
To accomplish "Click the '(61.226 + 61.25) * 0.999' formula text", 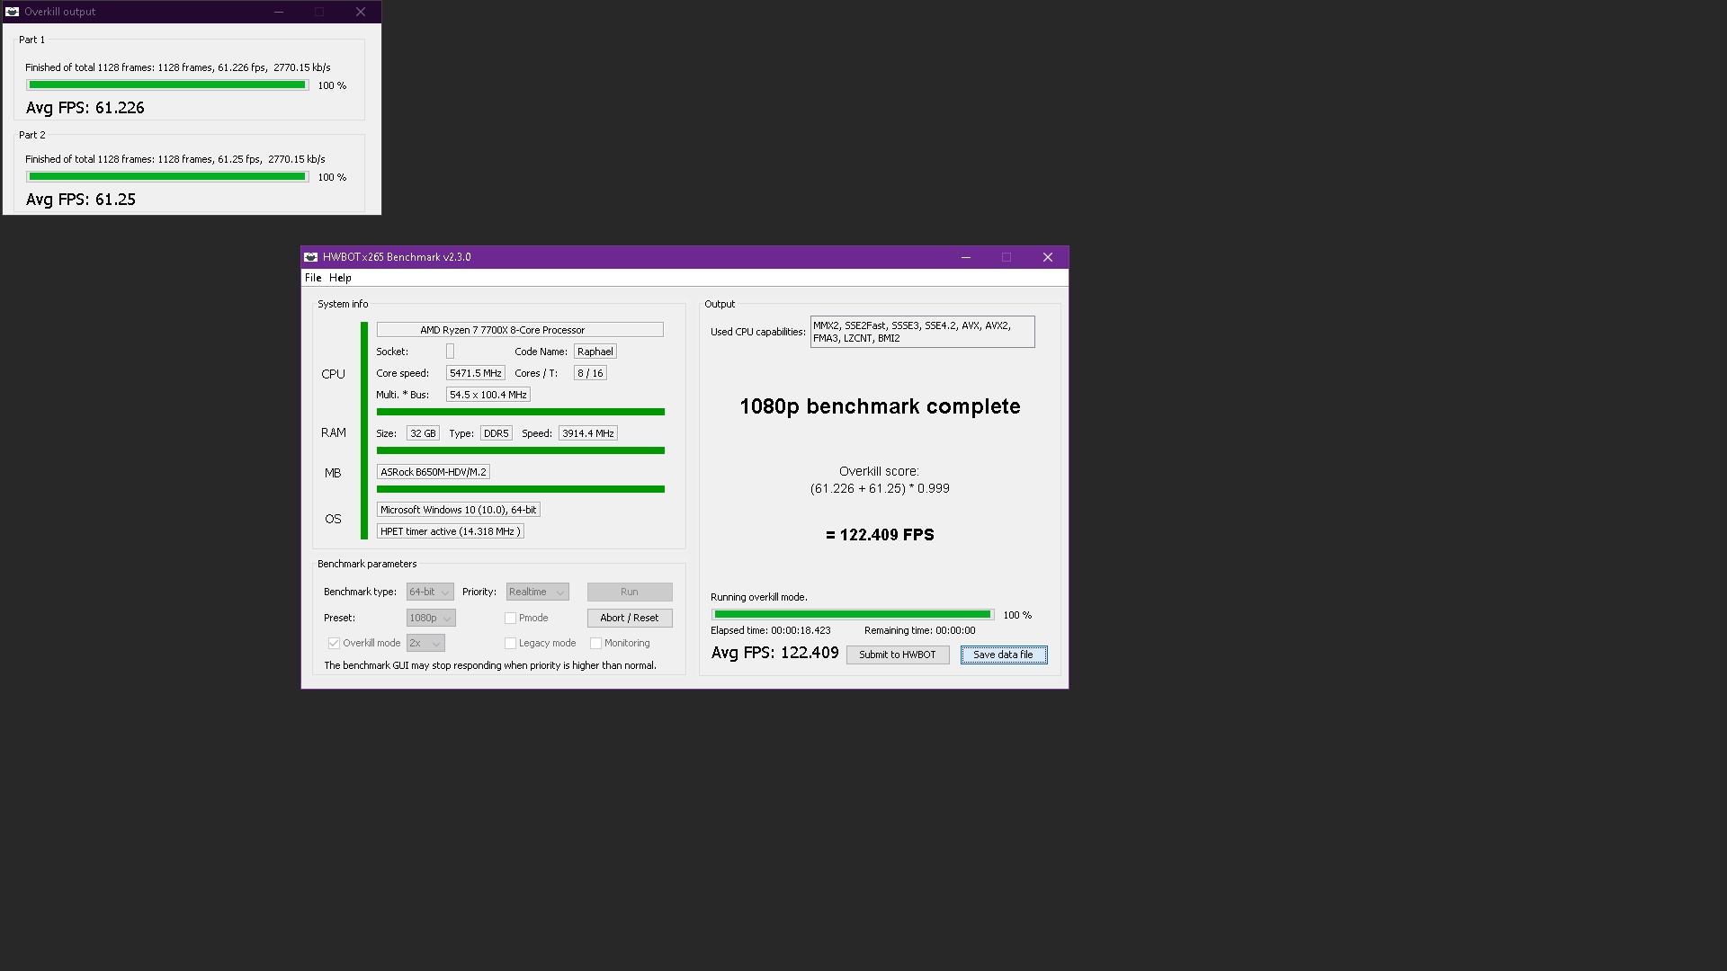I will click(880, 488).
